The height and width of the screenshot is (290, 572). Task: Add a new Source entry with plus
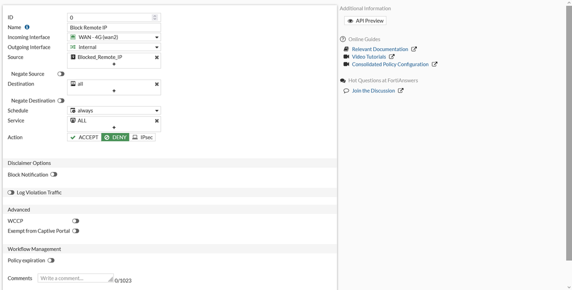114,64
